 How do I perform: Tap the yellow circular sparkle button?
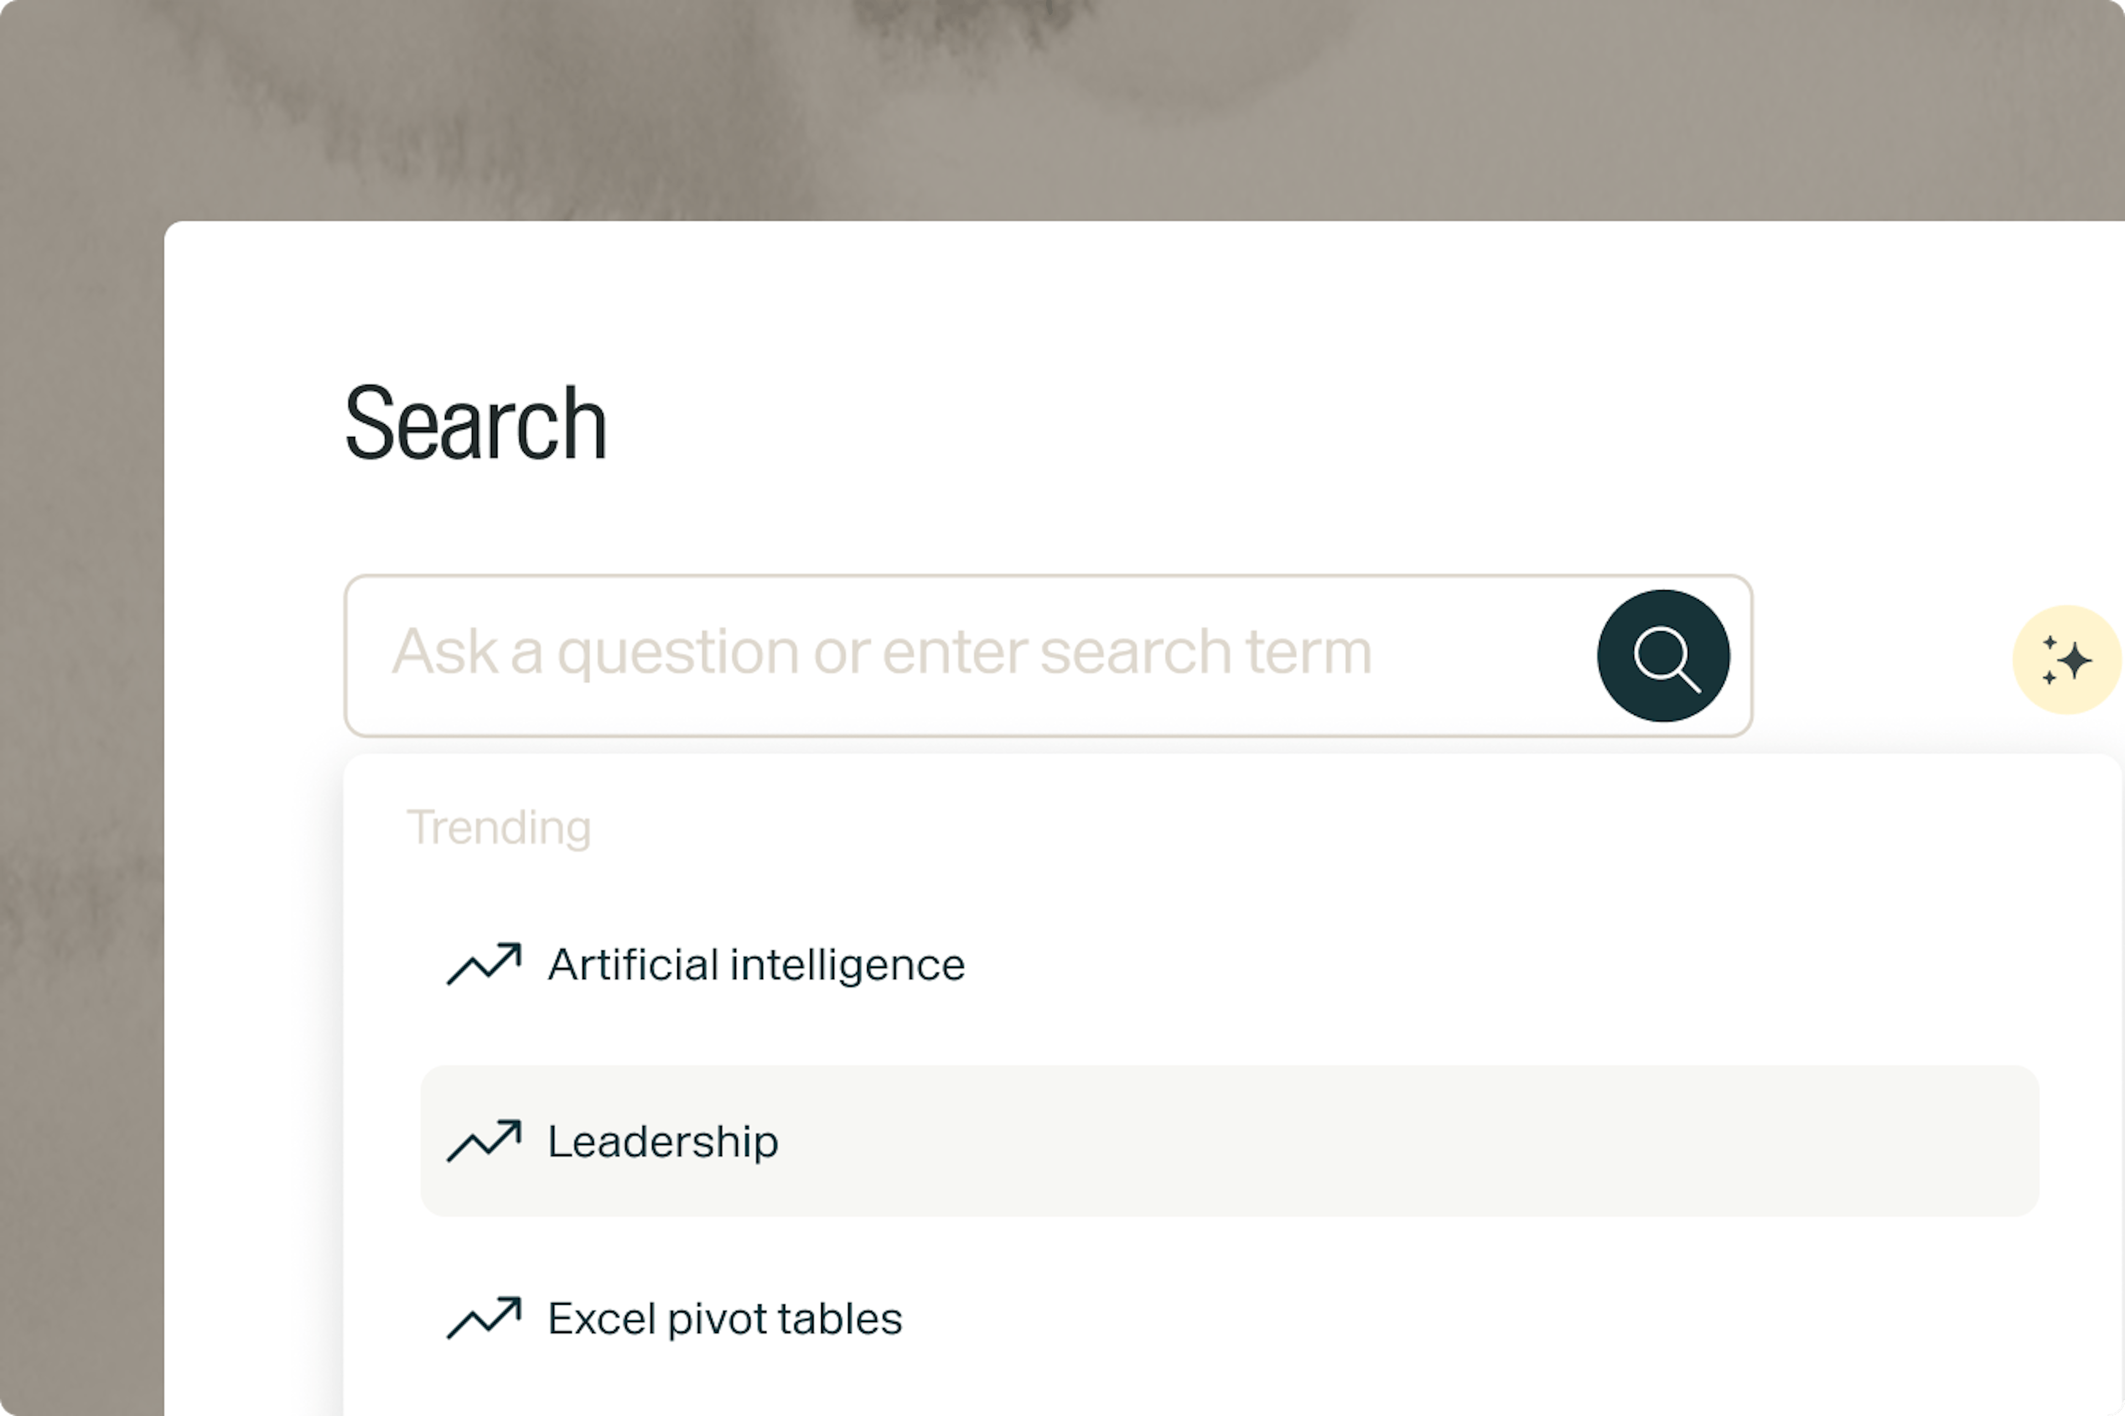coord(2067,660)
